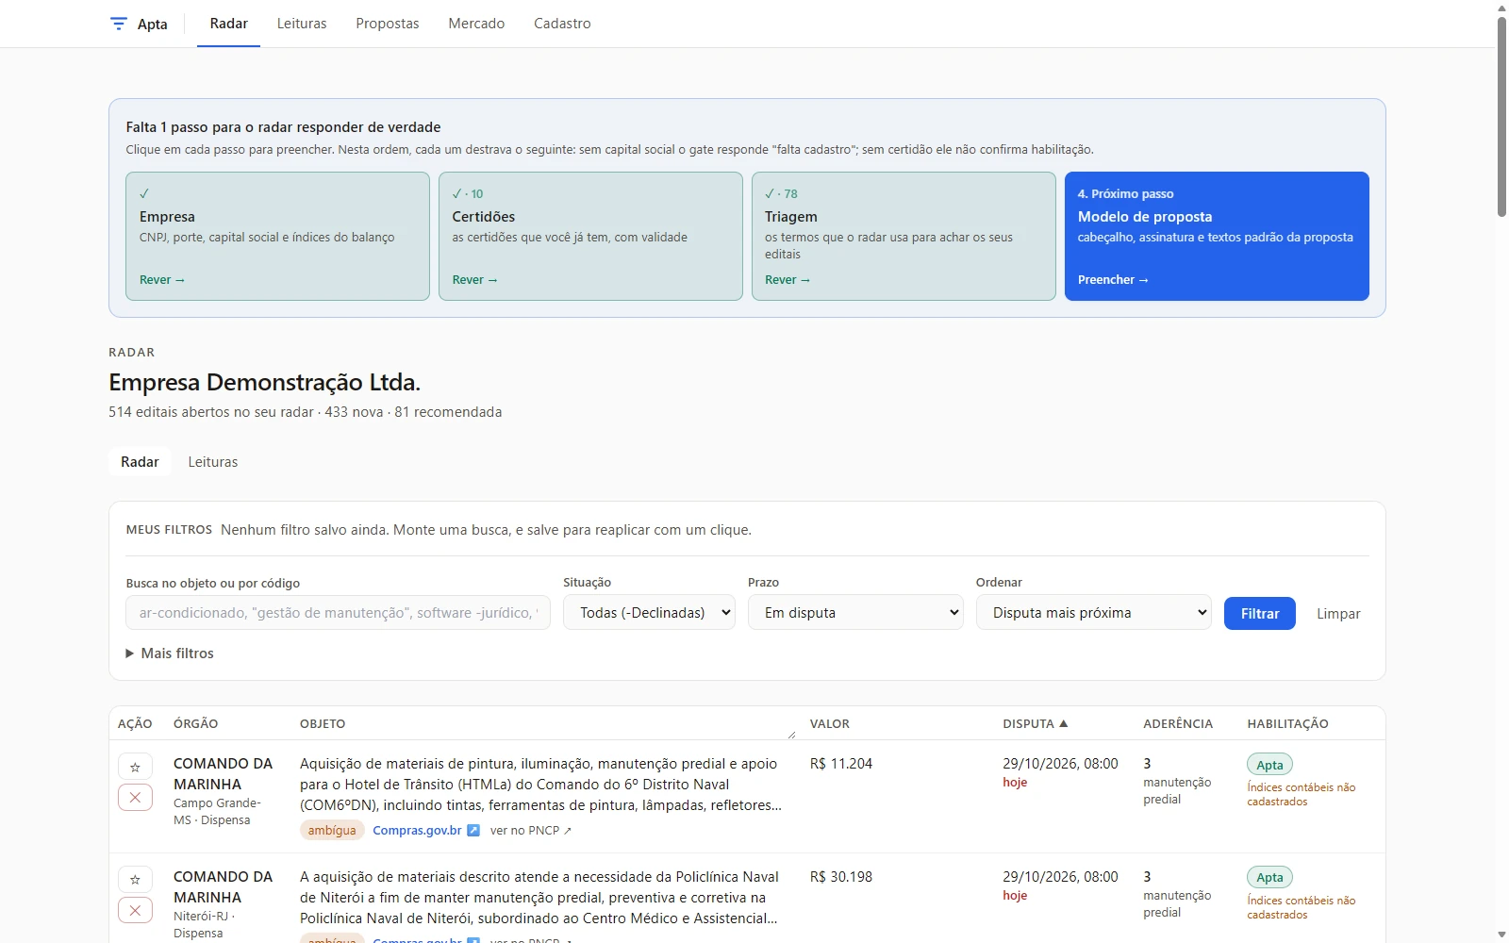The width and height of the screenshot is (1509, 943).
Task: Click the HABILITAÇÃO column header
Action: coord(1287,724)
